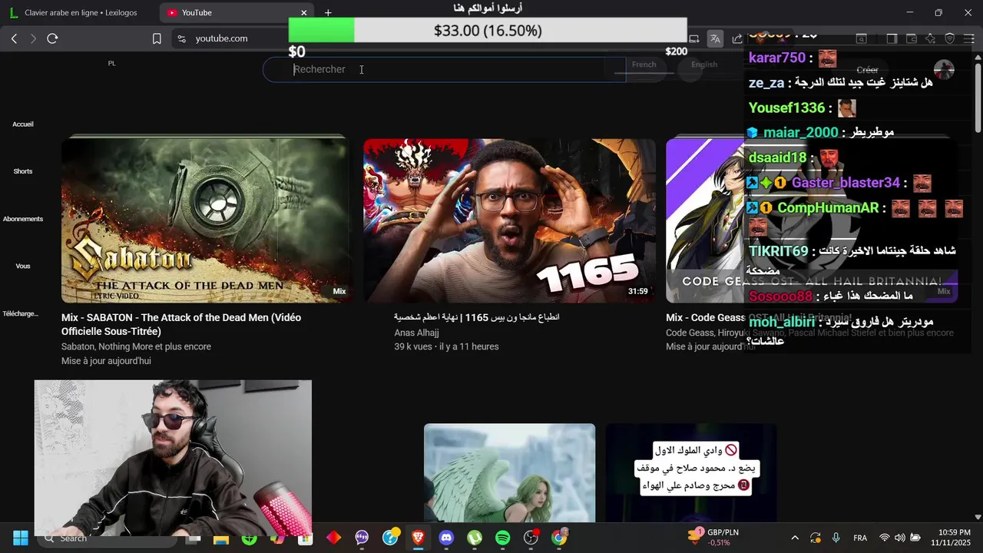983x553 pixels.
Task: Expand hidden system tray icons chevron
Action: [795, 538]
